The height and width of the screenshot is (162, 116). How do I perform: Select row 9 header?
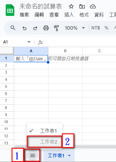pos(7,115)
